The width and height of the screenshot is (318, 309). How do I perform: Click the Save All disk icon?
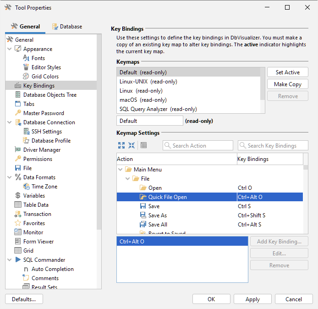coord(143,225)
